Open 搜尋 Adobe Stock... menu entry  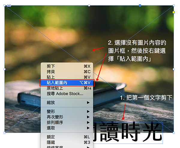pos(67,94)
